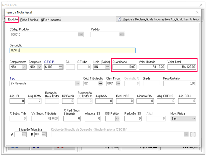
Task: Click C.F.O.P. lookup ellipsis button
Action: point(60,67)
